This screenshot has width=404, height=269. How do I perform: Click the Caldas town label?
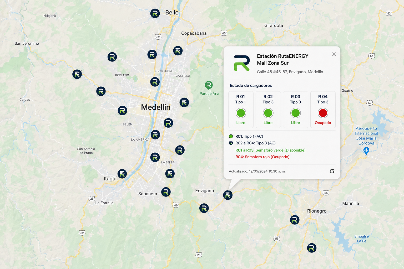coord(25,100)
